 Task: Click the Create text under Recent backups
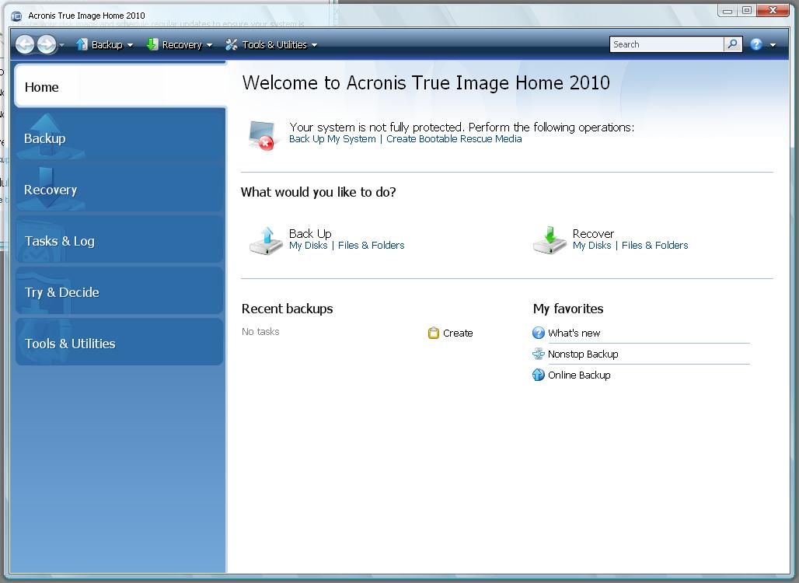pos(458,333)
